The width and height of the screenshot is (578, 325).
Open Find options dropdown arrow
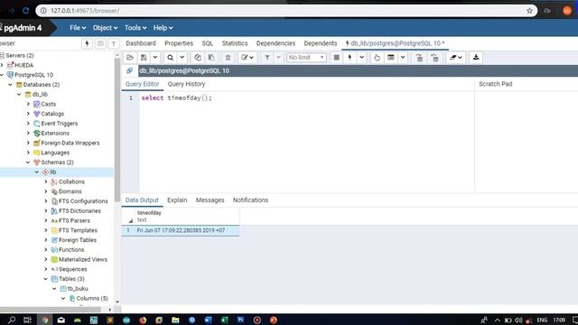(182, 58)
